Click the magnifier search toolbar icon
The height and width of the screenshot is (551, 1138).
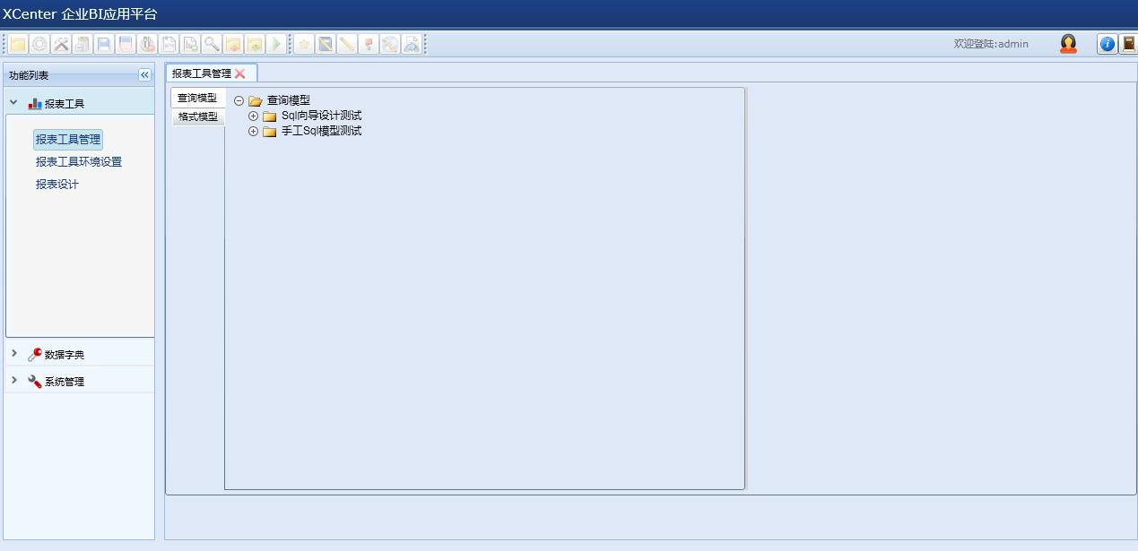pyautogui.click(x=212, y=44)
